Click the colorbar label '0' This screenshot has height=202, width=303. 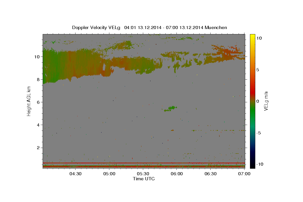[x=258, y=101]
